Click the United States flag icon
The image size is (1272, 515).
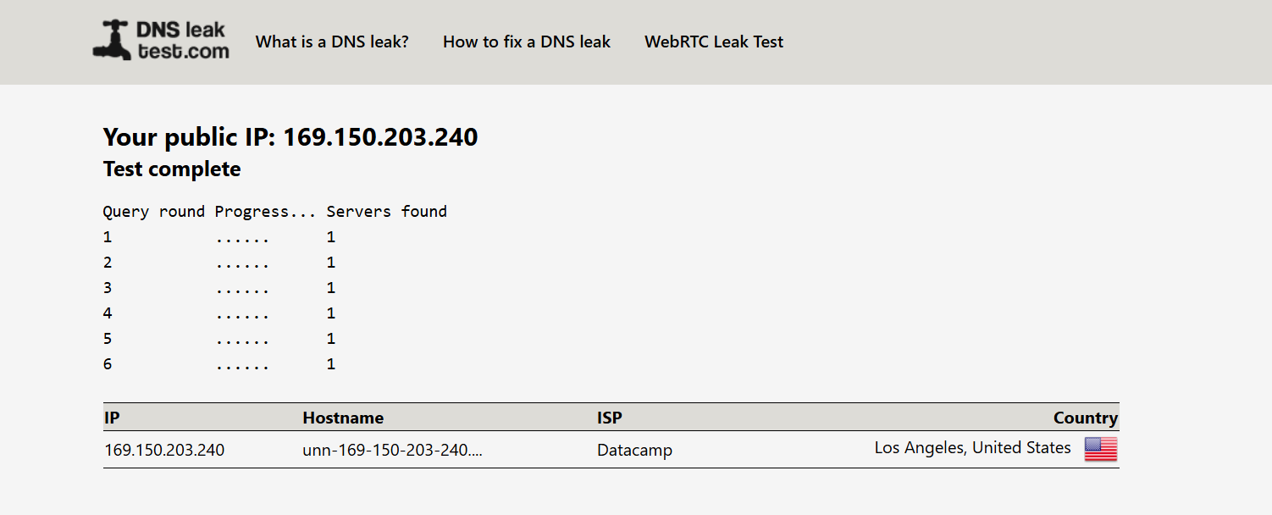(x=1101, y=449)
